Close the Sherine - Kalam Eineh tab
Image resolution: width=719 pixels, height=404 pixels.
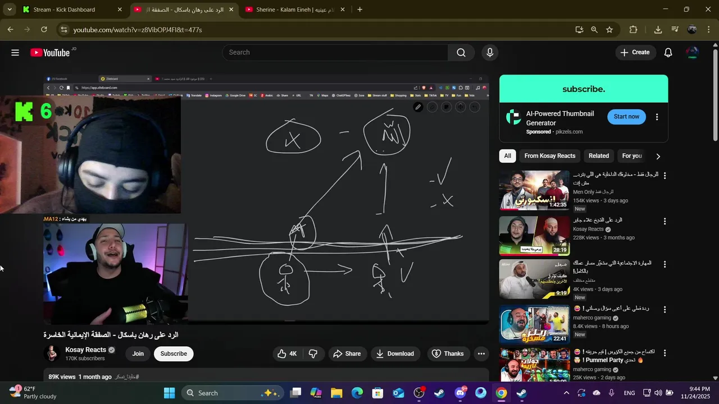point(343,10)
